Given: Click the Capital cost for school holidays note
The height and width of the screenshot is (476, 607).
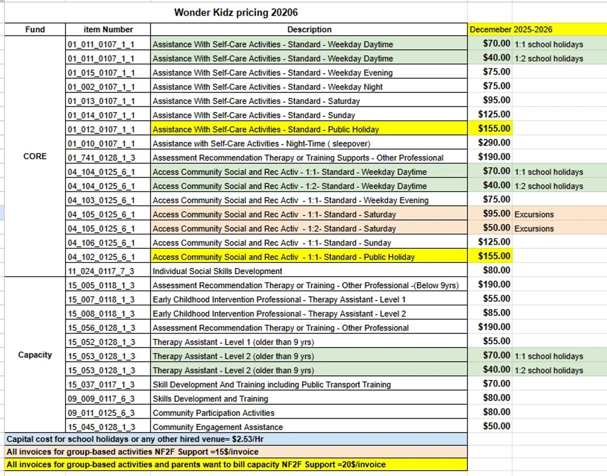Looking at the screenshot, I should [135, 439].
